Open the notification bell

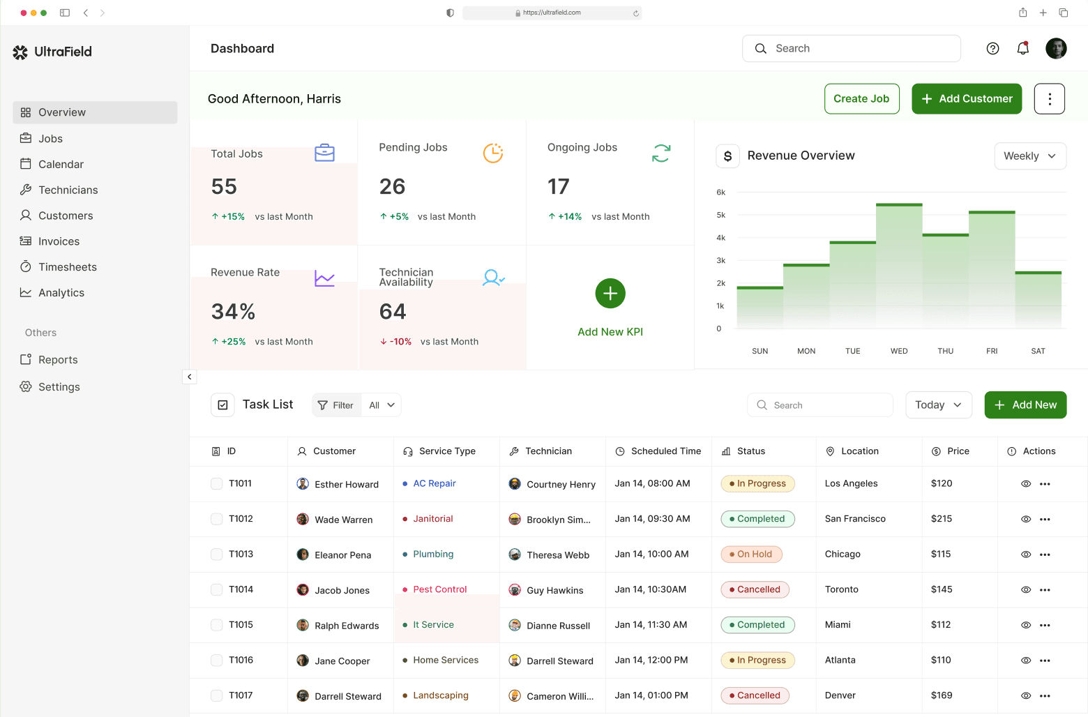1022,48
